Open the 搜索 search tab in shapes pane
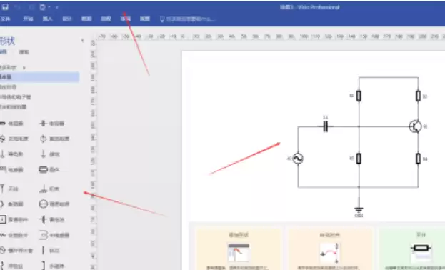Viewport: 445px width, 270px height. click(x=24, y=52)
